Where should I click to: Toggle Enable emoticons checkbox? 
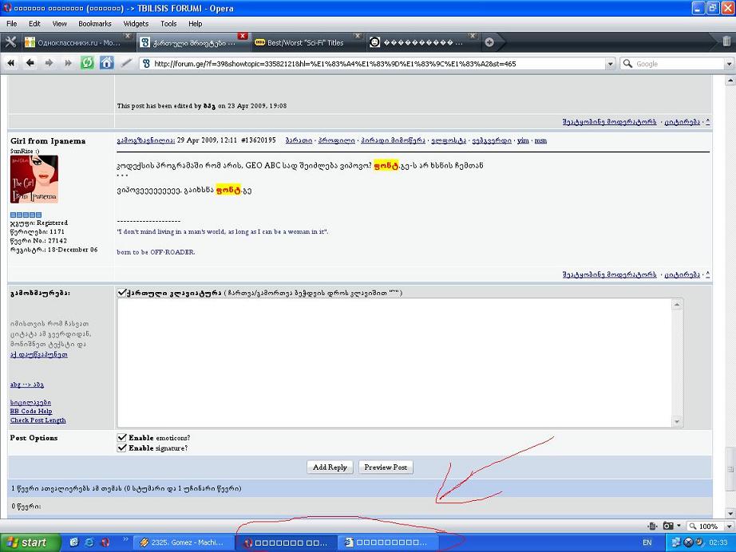coord(121,438)
